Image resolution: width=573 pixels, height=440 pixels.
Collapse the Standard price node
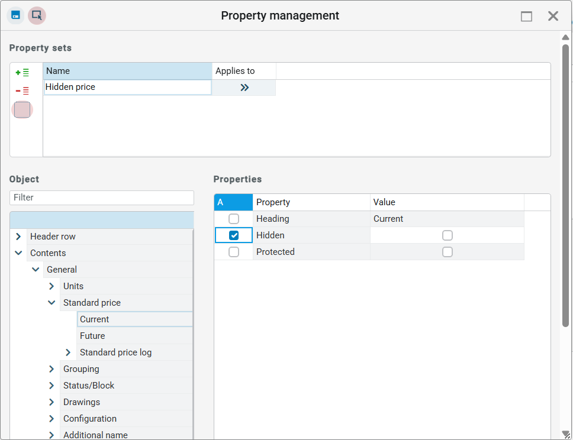coord(51,303)
